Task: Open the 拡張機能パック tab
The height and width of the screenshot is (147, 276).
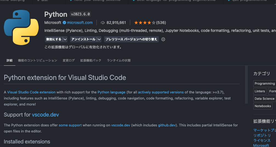Action: coord(91,60)
